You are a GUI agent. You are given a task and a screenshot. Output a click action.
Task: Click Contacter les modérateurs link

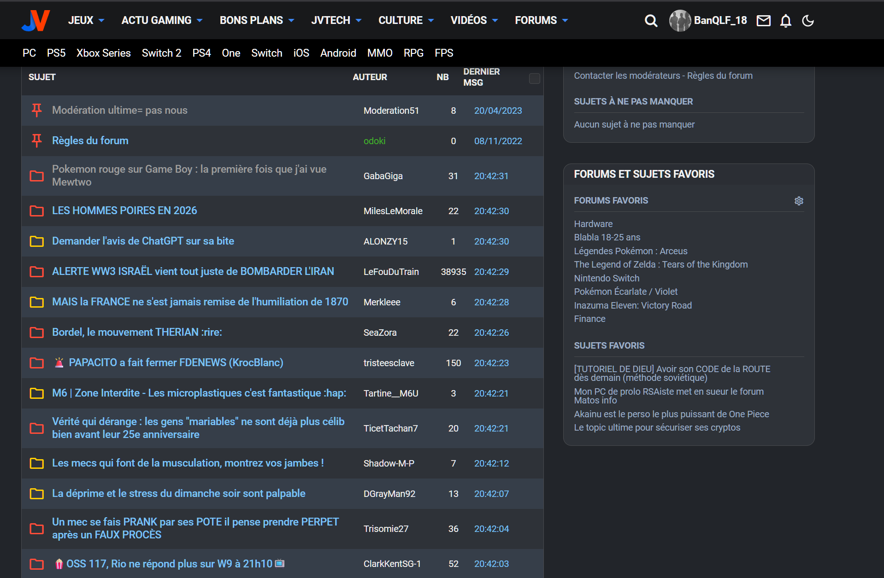pyautogui.click(x=626, y=76)
